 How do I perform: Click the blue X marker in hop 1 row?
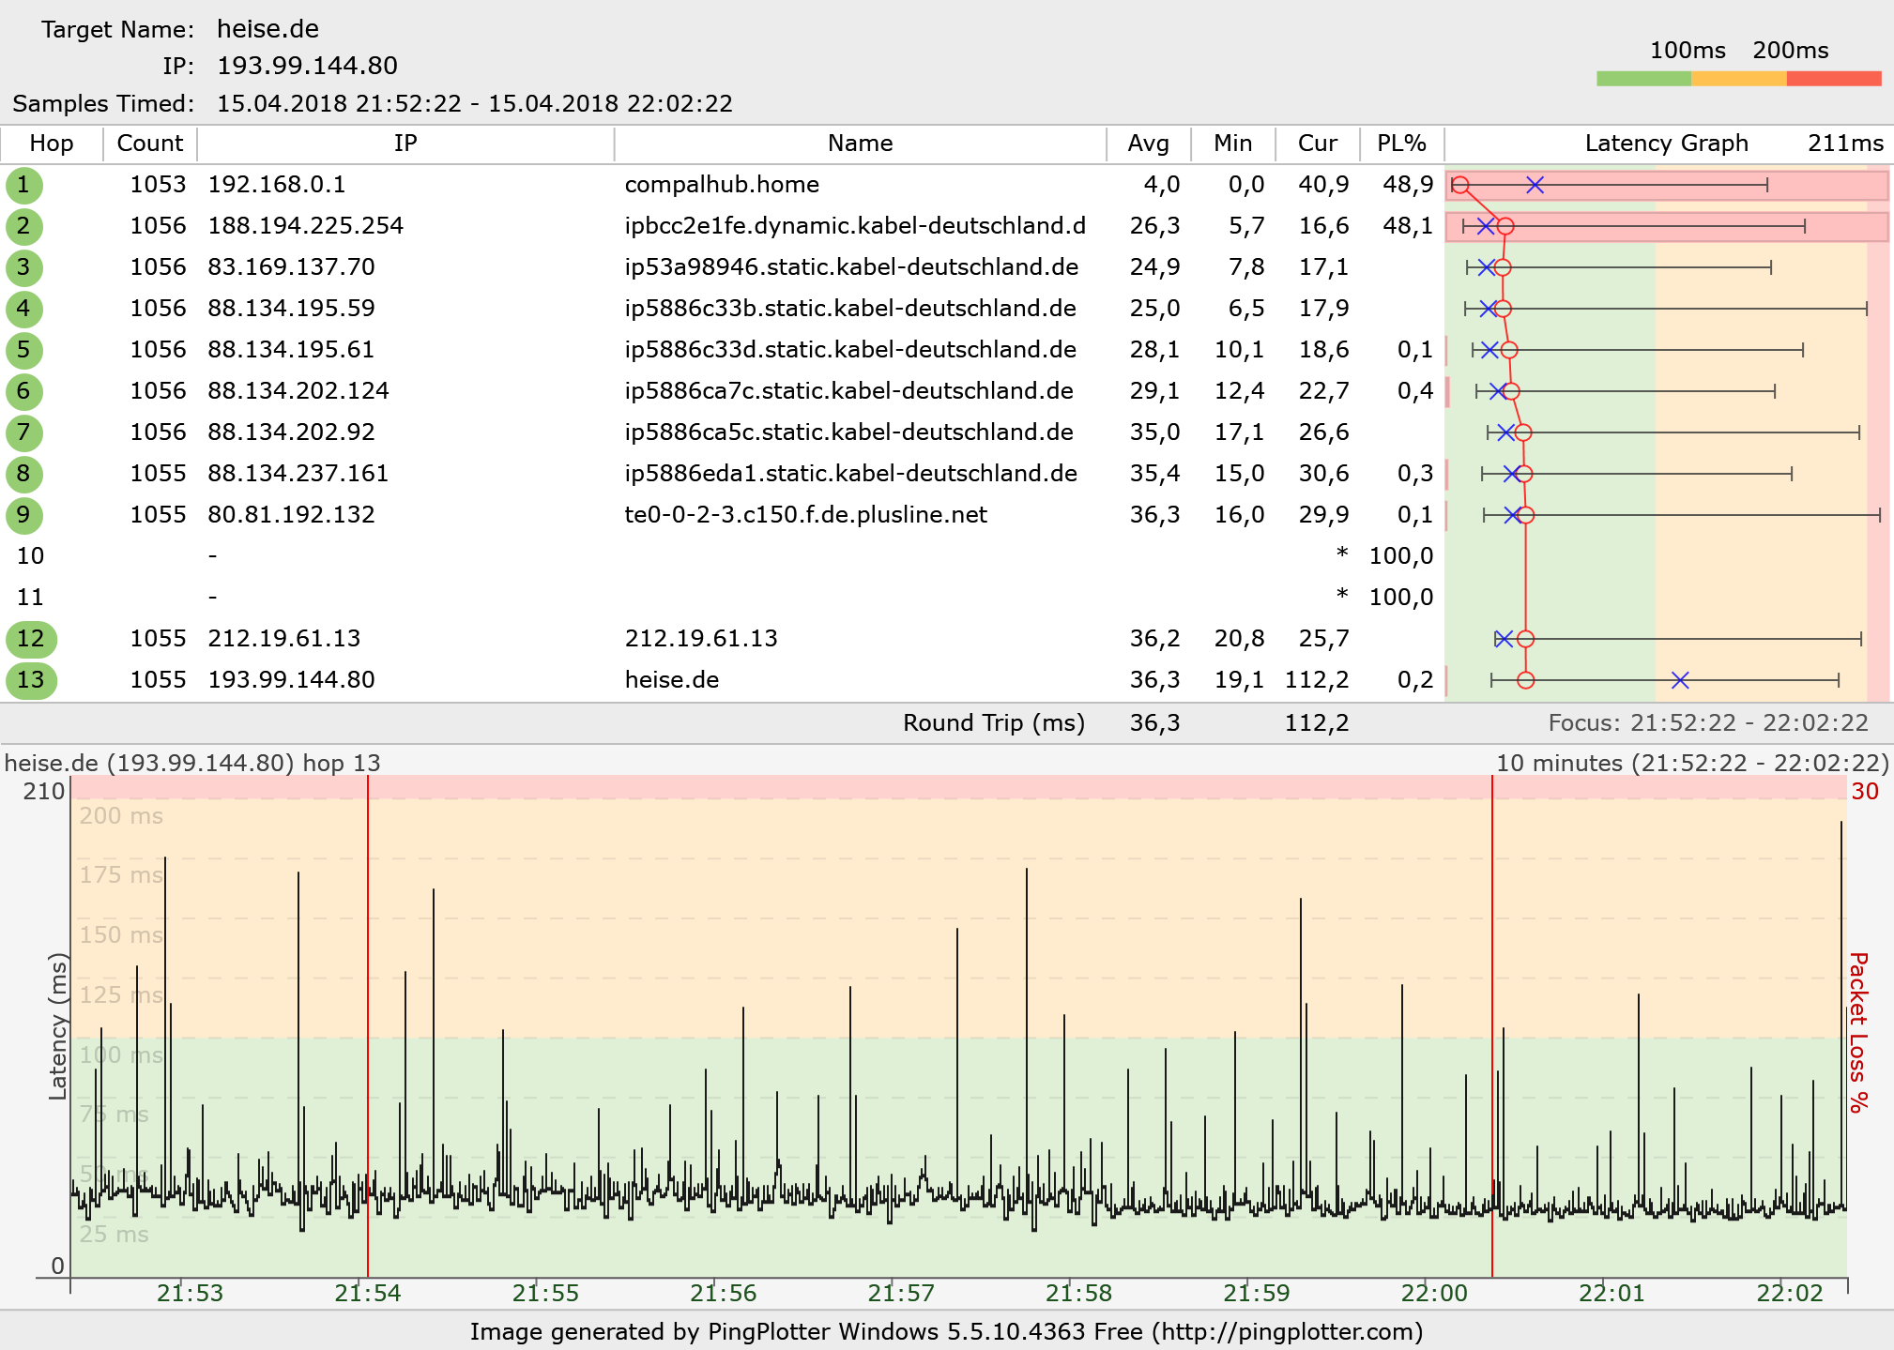[x=1535, y=185]
